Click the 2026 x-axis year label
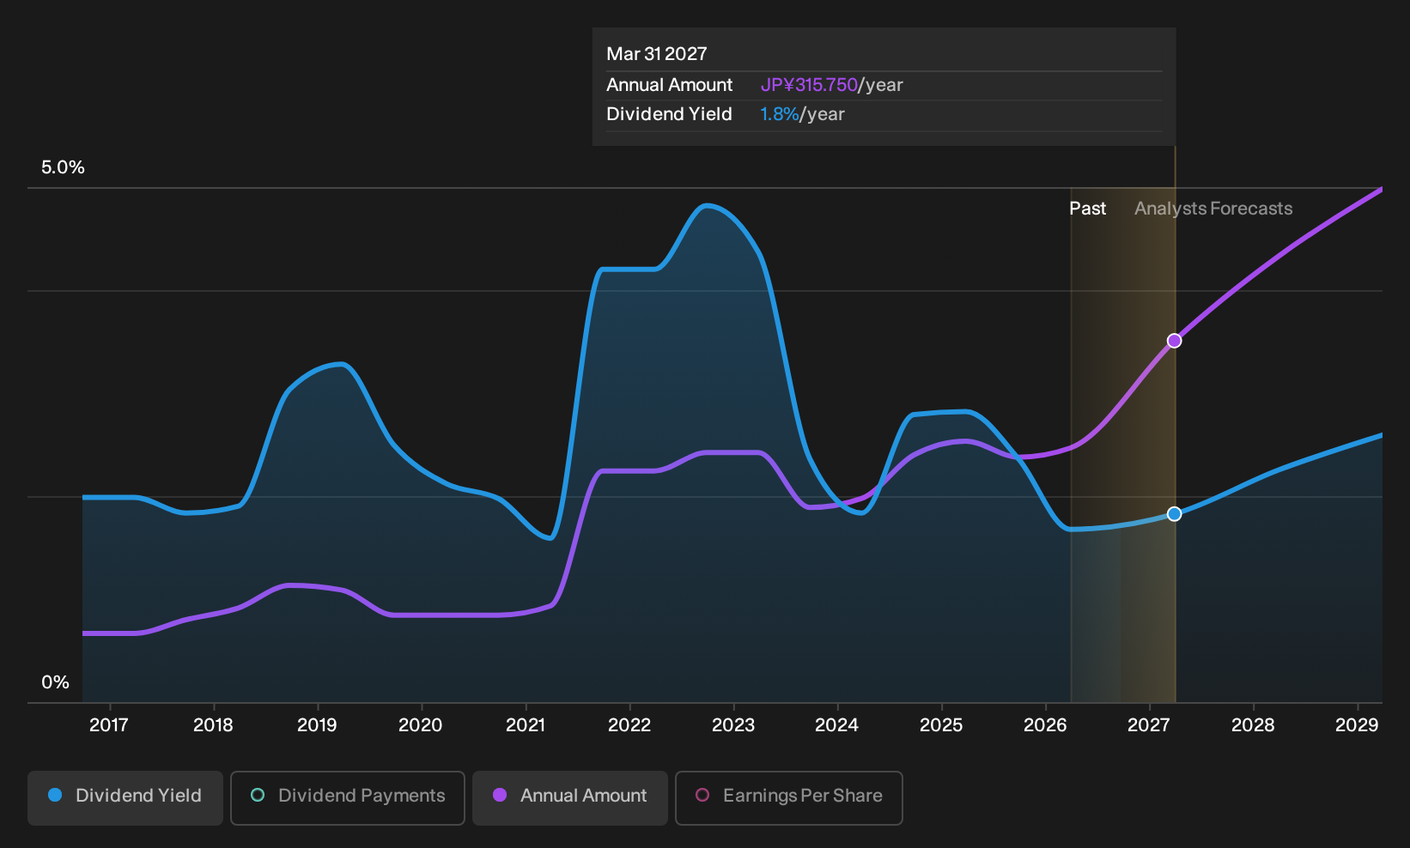 click(1045, 725)
